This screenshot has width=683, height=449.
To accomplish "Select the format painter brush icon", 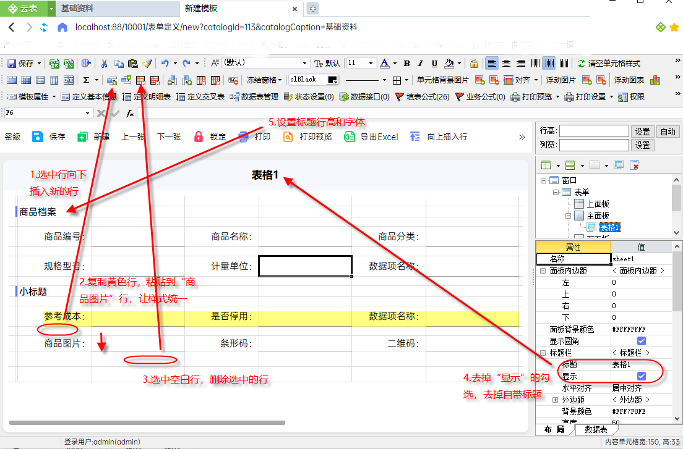I will (147, 64).
